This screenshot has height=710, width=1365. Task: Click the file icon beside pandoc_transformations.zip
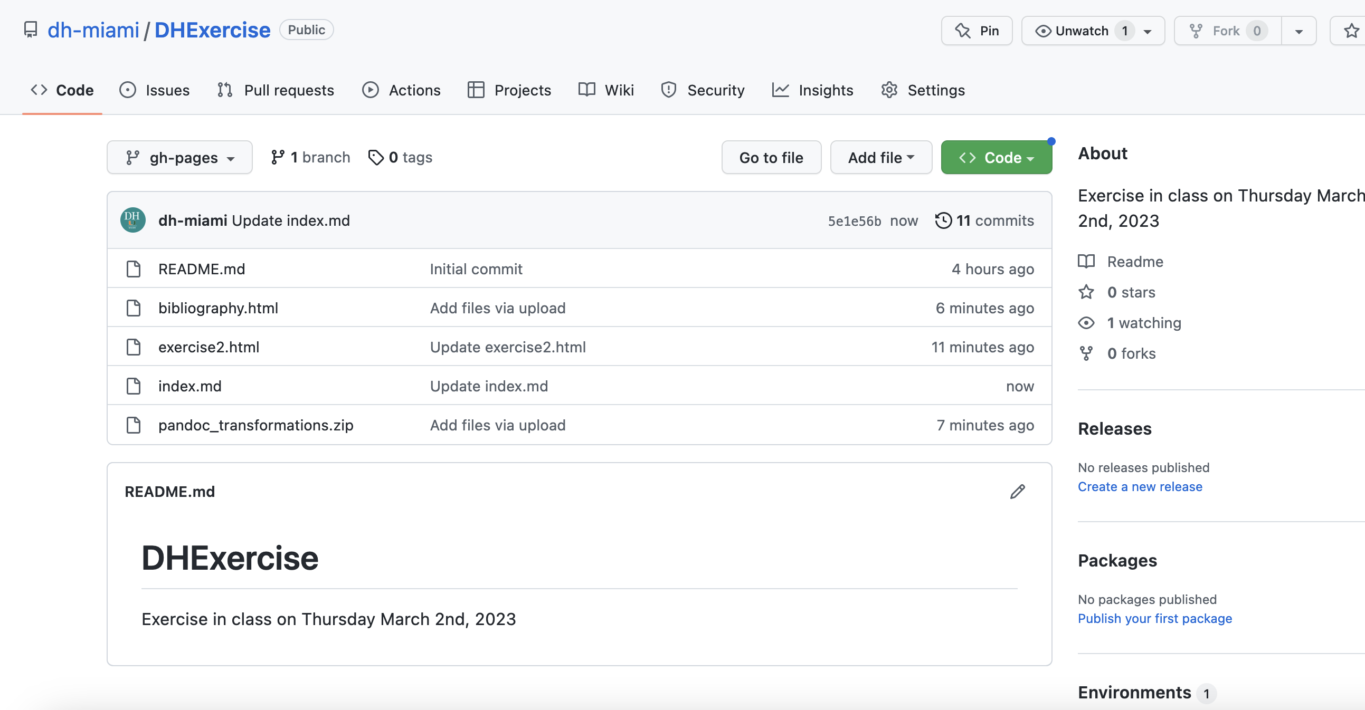click(134, 425)
